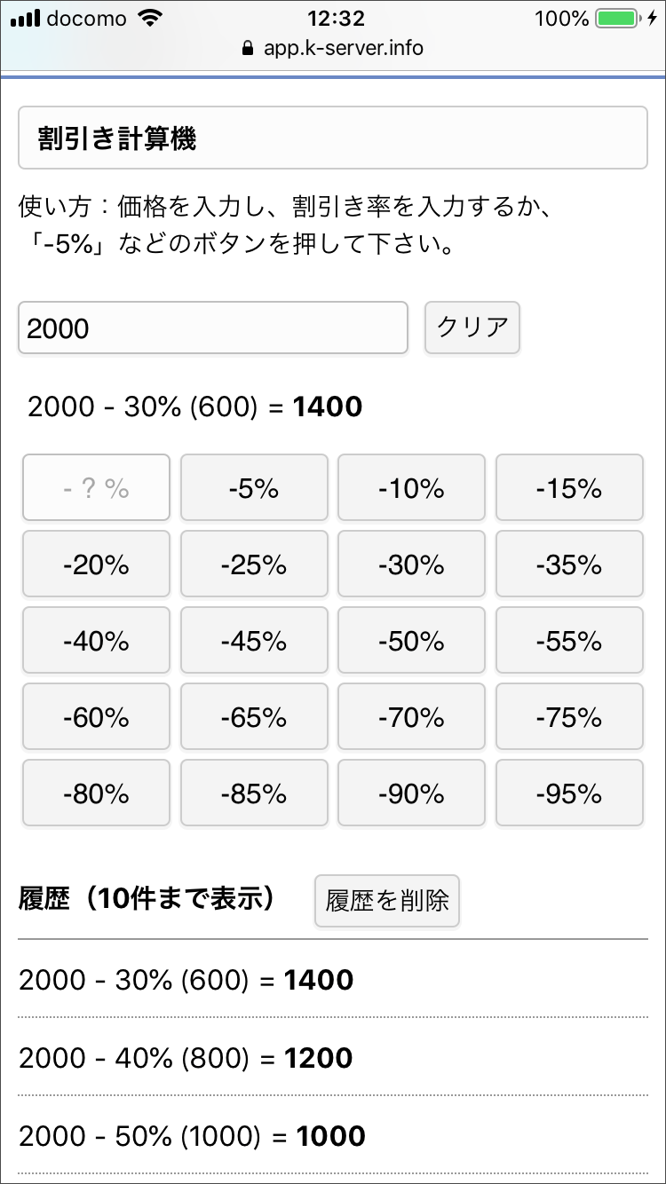Apply the -80% discount button

tap(96, 793)
